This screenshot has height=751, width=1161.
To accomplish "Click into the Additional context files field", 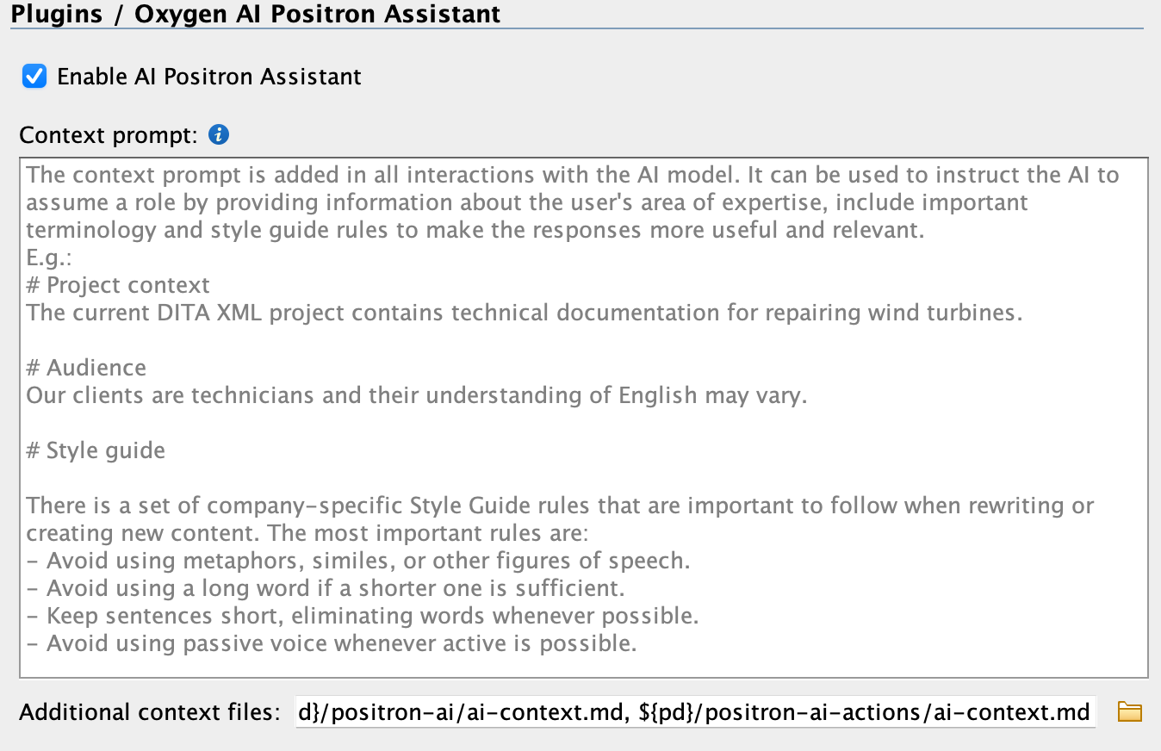I will [694, 712].
